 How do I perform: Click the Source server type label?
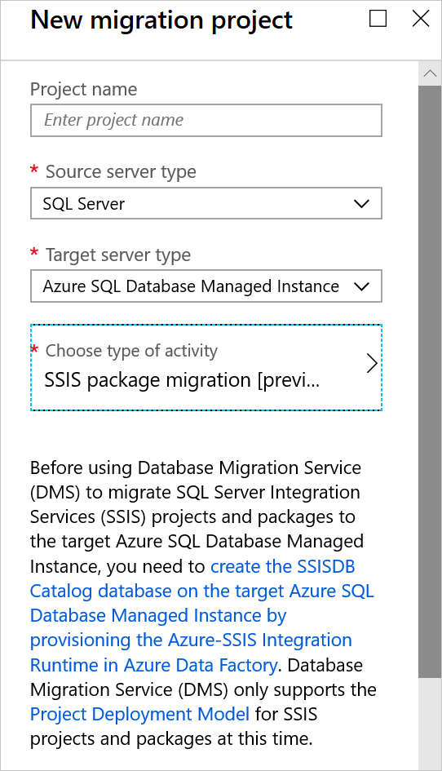(x=121, y=172)
